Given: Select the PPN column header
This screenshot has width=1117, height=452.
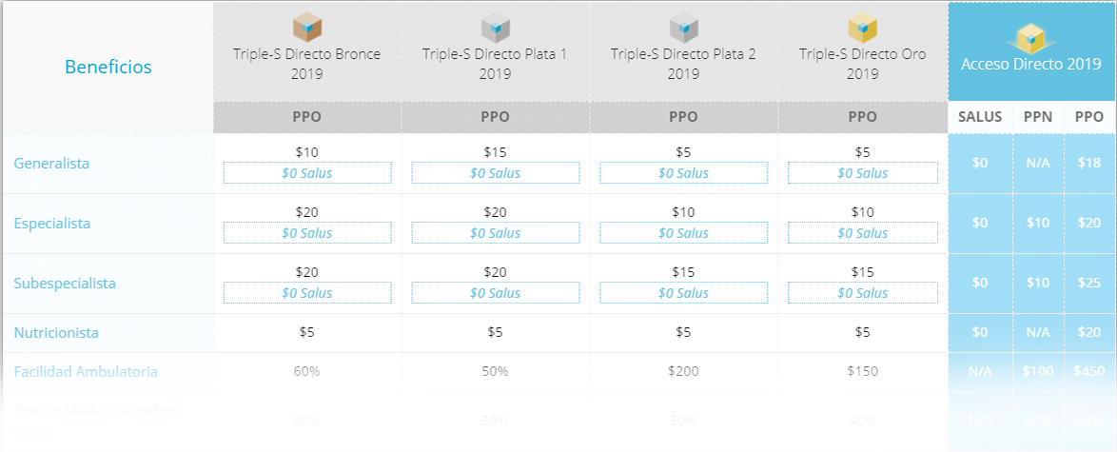Looking at the screenshot, I should click(x=1038, y=117).
